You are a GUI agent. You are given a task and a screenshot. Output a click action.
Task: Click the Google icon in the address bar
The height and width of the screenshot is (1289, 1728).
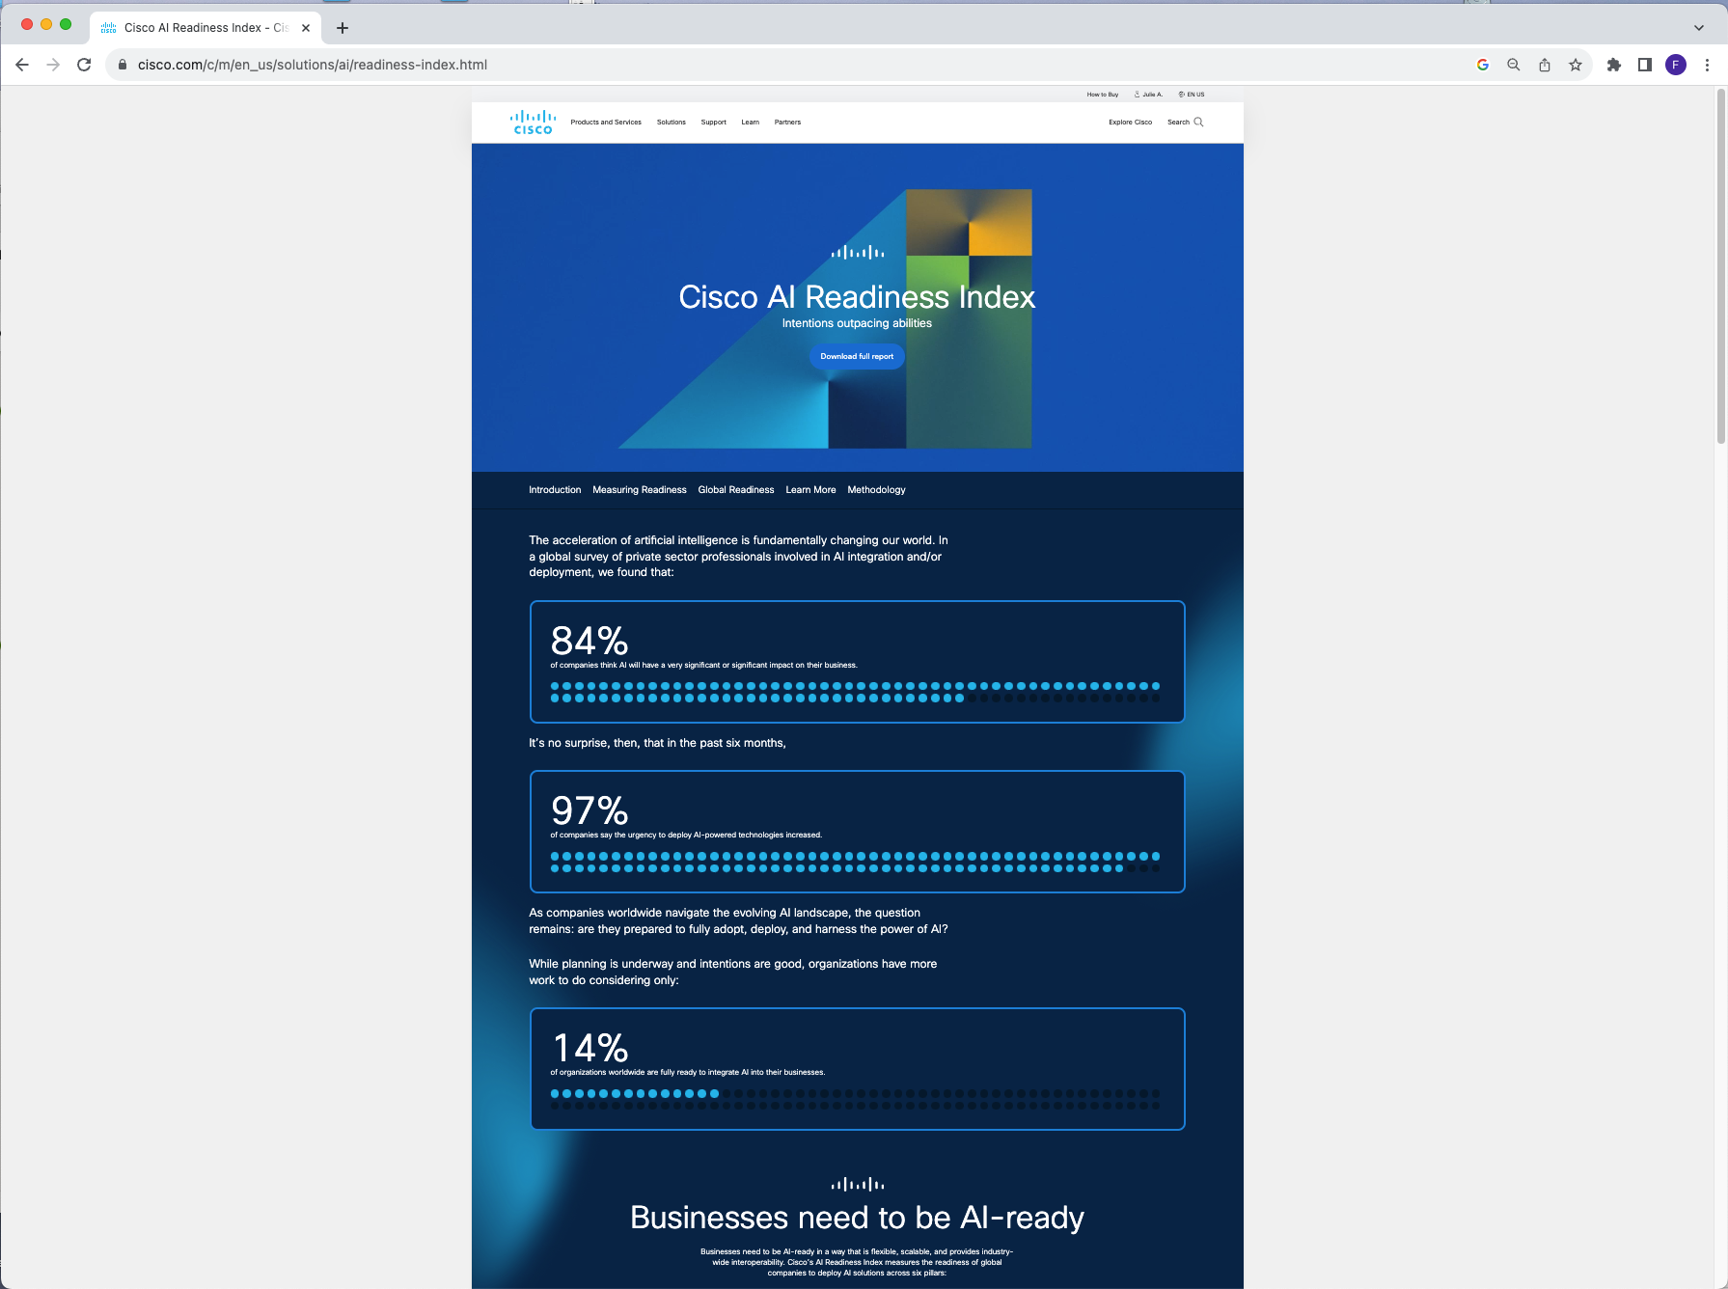pyautogui.click(x=1483, y=65)
